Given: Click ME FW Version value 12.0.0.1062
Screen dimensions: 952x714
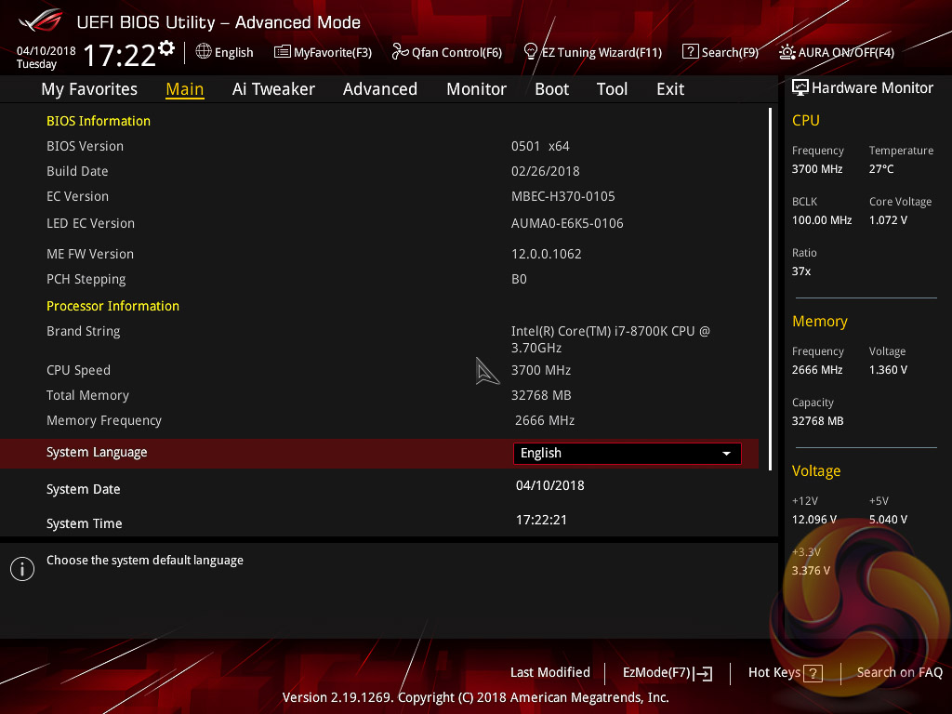Looking at the screenshot, I should pyautogui.click(x=547, y=255).
